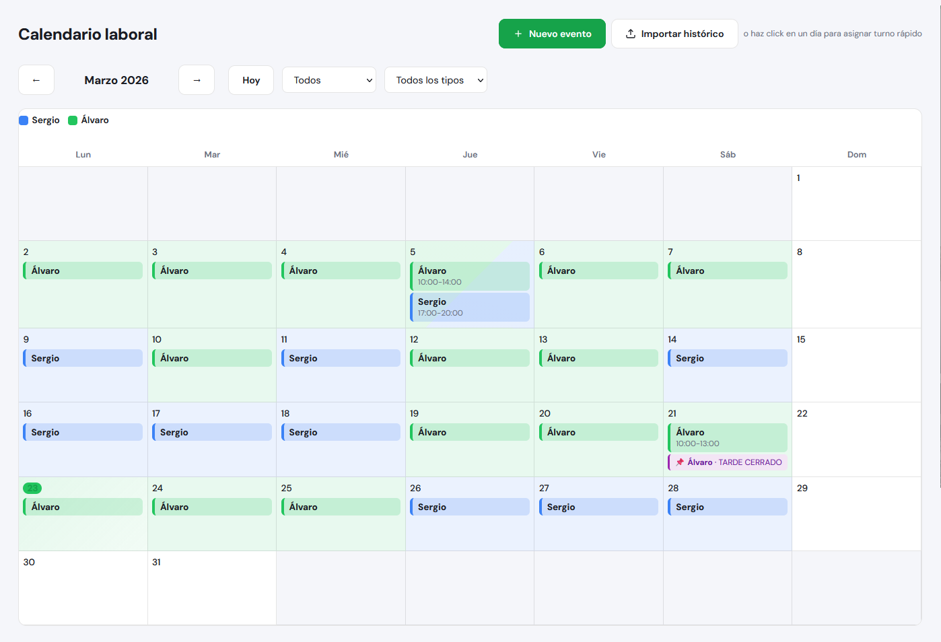Image resolution: width=941 pixels, height=642 pixels.
Task: Open the 'Todos' employee filter dropdown
Action: [x=328, y=79]
